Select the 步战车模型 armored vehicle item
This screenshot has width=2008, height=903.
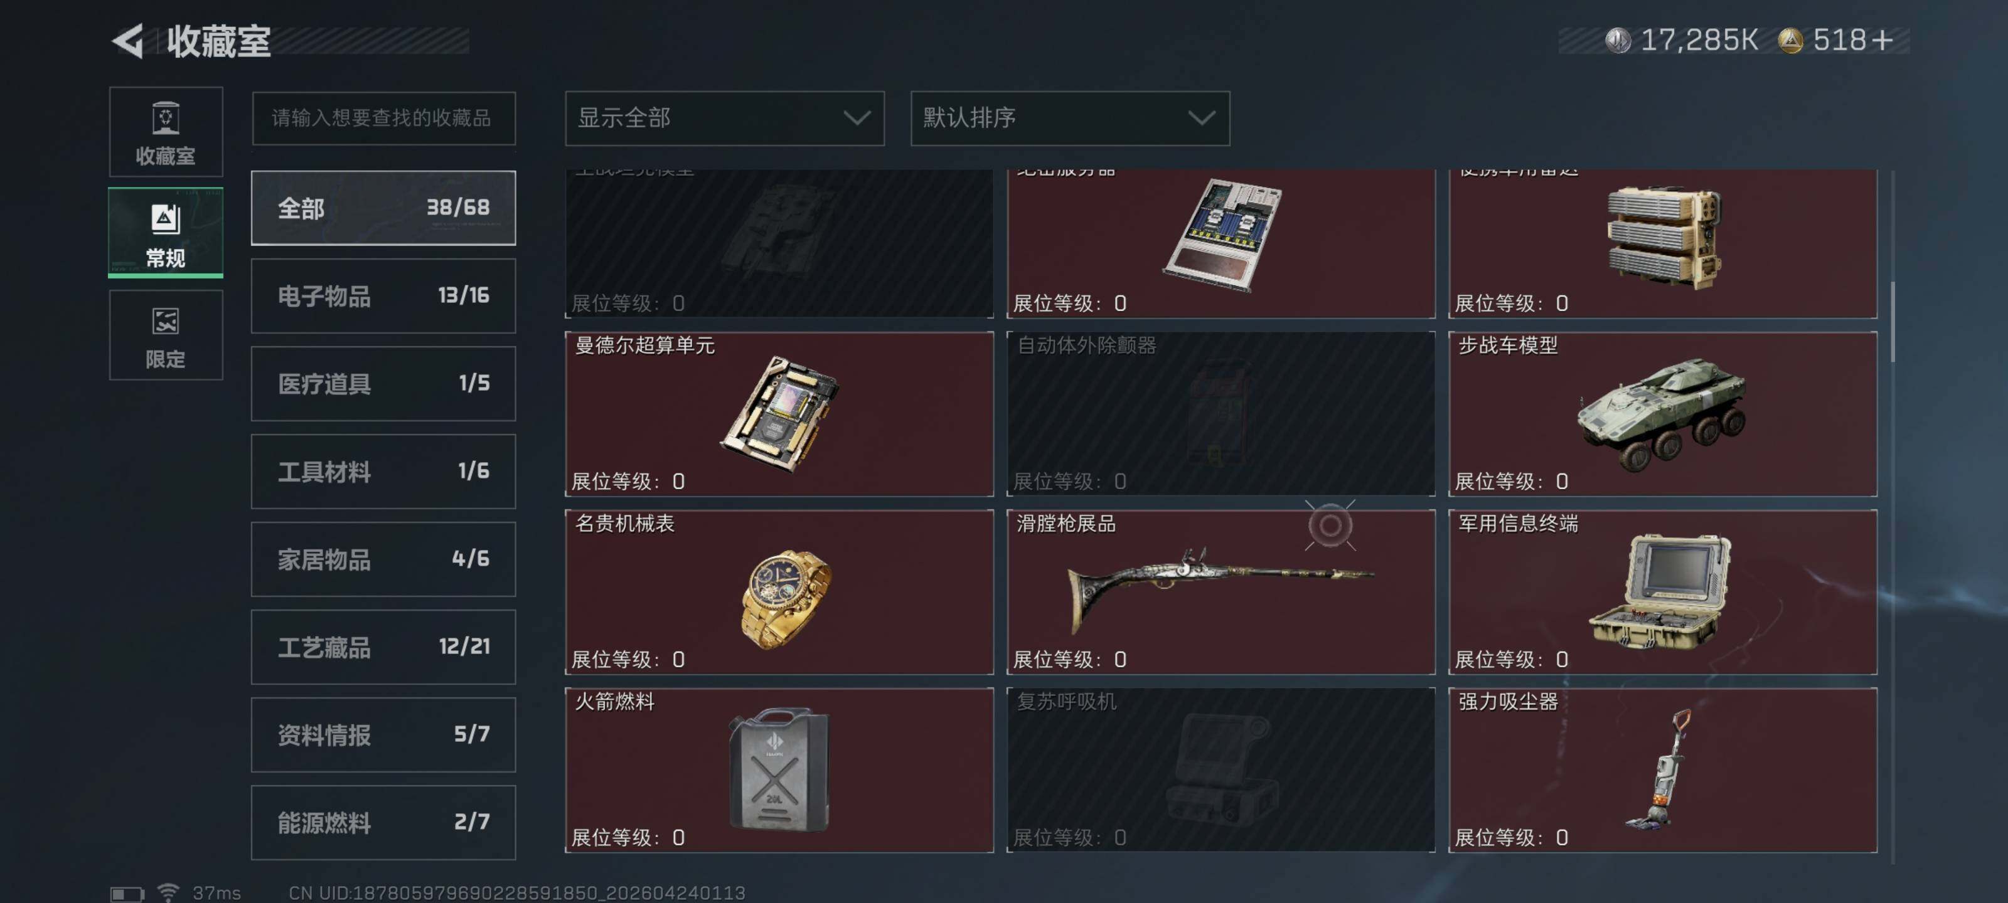pos(1662,414)
